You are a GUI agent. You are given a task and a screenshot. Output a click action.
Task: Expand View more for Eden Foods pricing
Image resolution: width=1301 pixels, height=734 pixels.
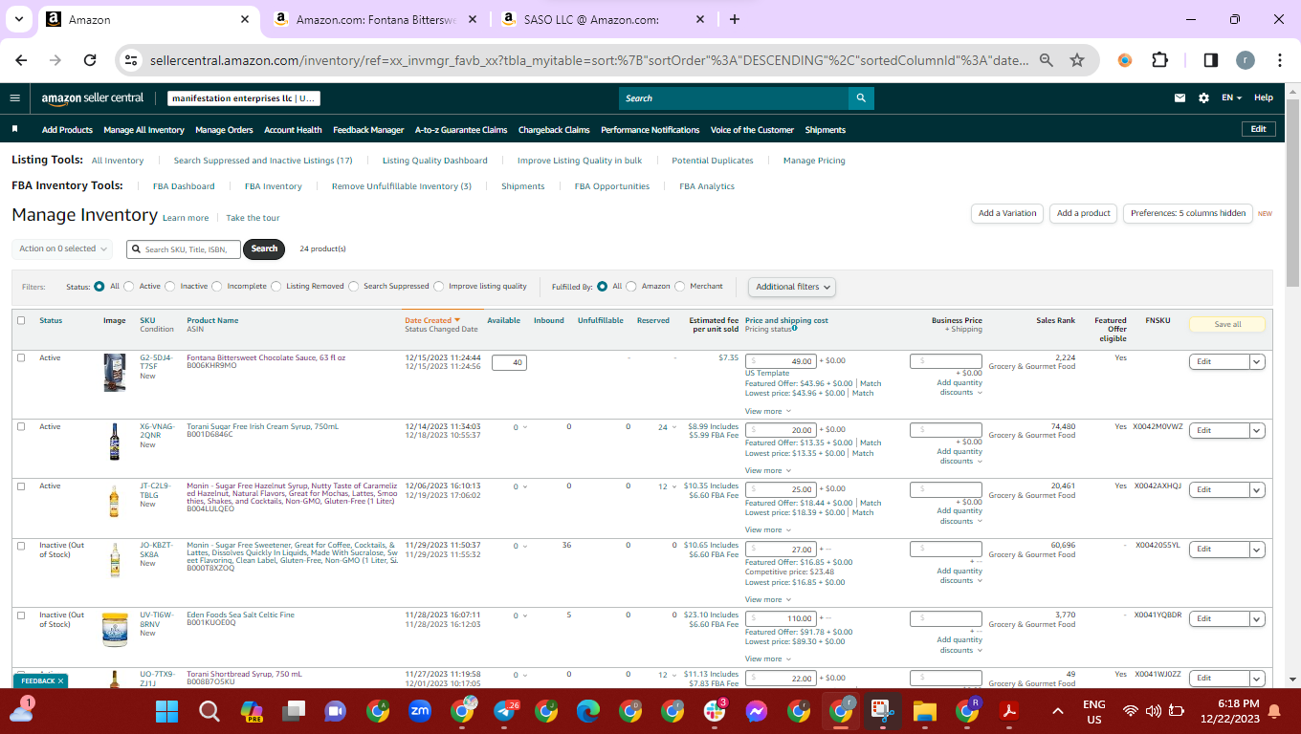click(768, 658)
